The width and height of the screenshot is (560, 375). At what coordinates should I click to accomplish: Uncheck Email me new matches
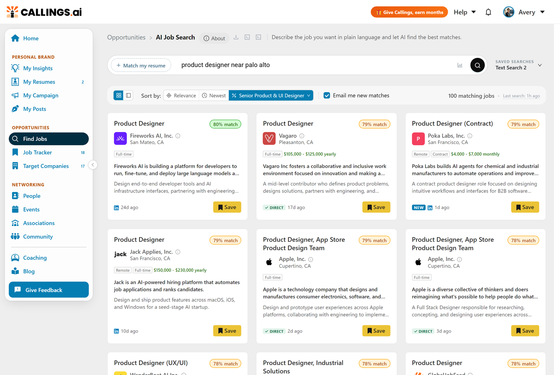pyautogui.click(x=327, y=95)
